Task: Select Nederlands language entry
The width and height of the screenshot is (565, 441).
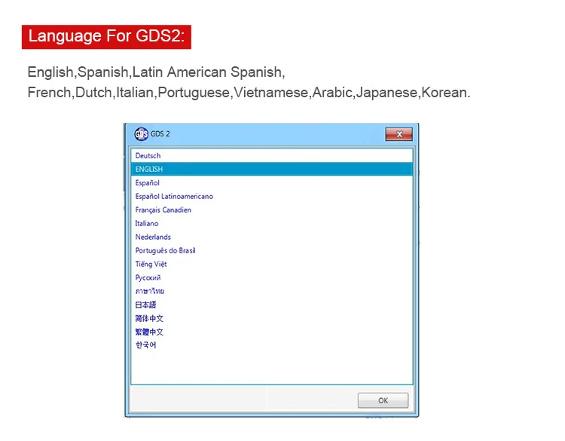Action: [x=272, y=237]
